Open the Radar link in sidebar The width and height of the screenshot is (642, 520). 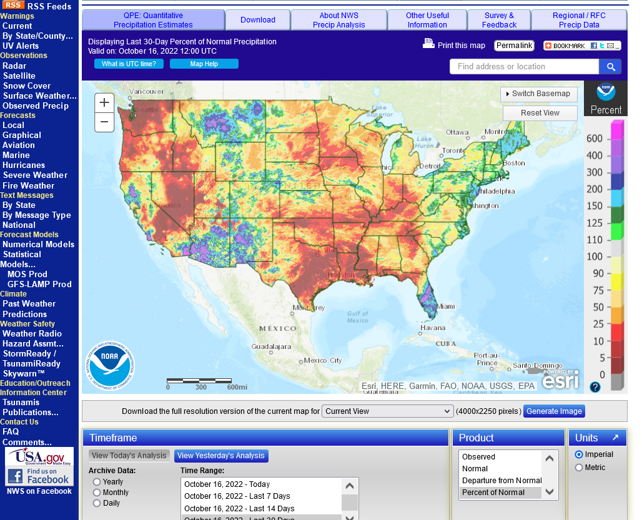pos(14,66)
